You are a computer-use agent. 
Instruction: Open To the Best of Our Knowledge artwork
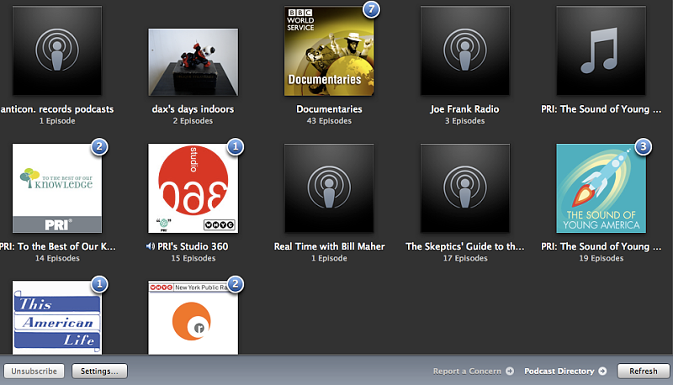click(x=57, y=188)
